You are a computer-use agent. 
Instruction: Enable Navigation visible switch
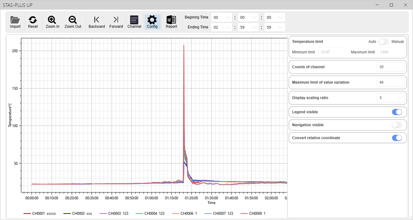[x=397, y=125]
